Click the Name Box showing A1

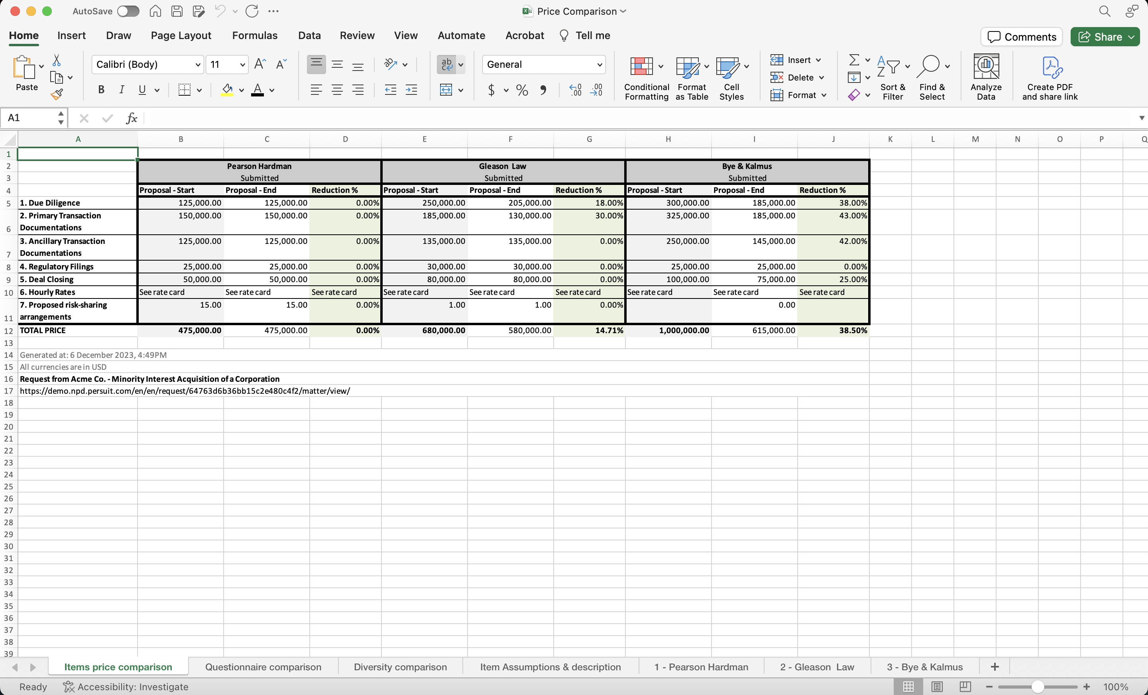(33, 118)
